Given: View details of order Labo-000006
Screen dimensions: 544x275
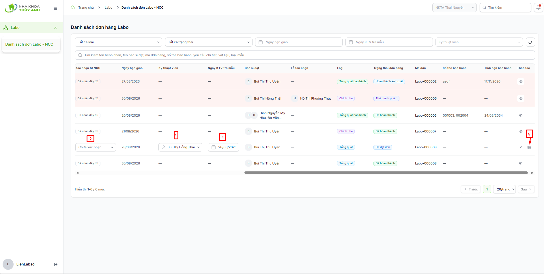Looking at the screenshot, I should click(x=521, y=98).
